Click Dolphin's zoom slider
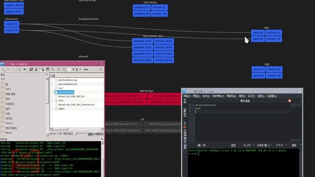The width and height of the screenshot is (315, 177). 81,133
